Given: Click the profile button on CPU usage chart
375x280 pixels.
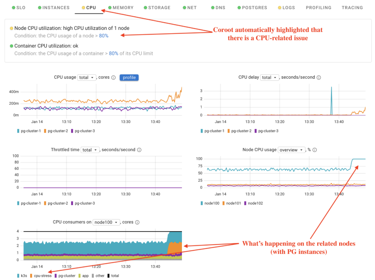Looking at the screenshot, I should pyautogui.click(x=129, y=77).
